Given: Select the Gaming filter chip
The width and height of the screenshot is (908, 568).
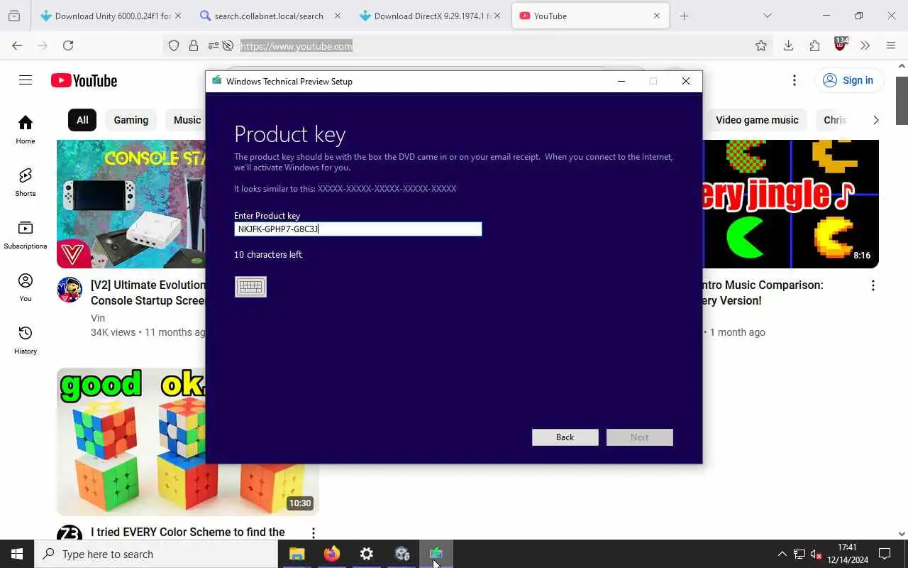Looking at the screenshot, I should [131, 120].
